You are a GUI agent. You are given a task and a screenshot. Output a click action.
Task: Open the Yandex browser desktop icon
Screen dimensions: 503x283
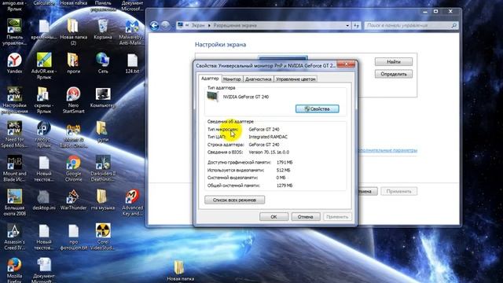[x=14, y=63]
